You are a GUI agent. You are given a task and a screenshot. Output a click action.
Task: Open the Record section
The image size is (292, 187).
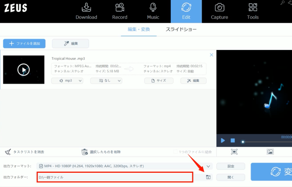click(x=119, y=11)
